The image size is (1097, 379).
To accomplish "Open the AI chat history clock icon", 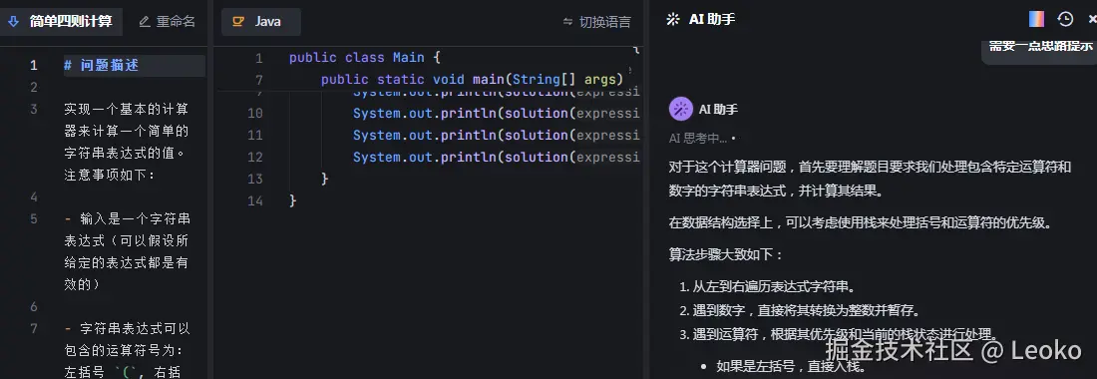I will 1065,19.
